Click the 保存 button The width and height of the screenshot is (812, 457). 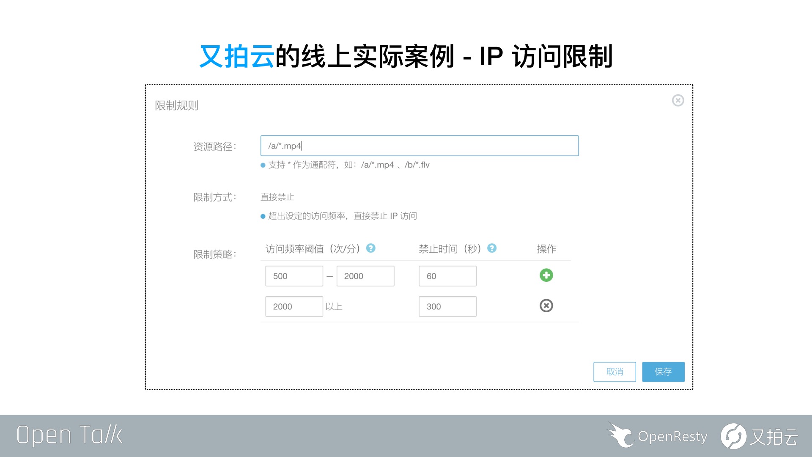point(663,372)
